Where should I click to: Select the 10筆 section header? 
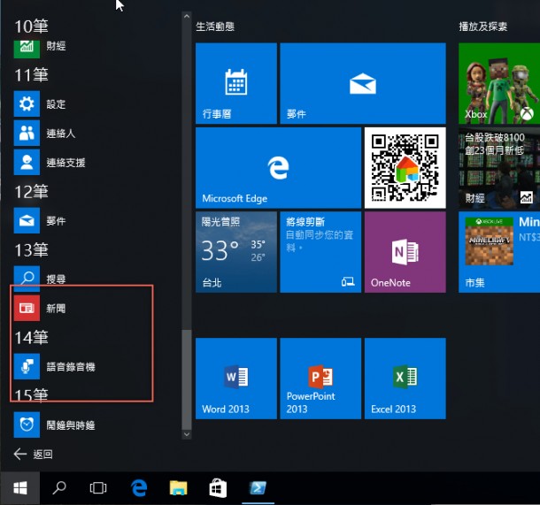[x=31, y=27]
